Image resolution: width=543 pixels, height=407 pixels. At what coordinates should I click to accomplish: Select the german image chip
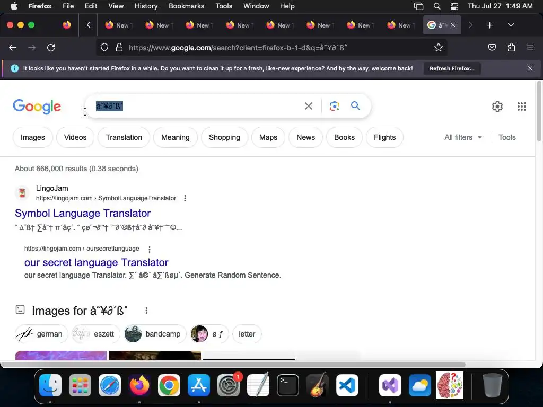point(41,334)
